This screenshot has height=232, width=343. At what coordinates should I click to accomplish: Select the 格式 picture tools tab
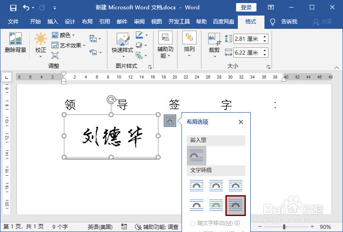251,22
